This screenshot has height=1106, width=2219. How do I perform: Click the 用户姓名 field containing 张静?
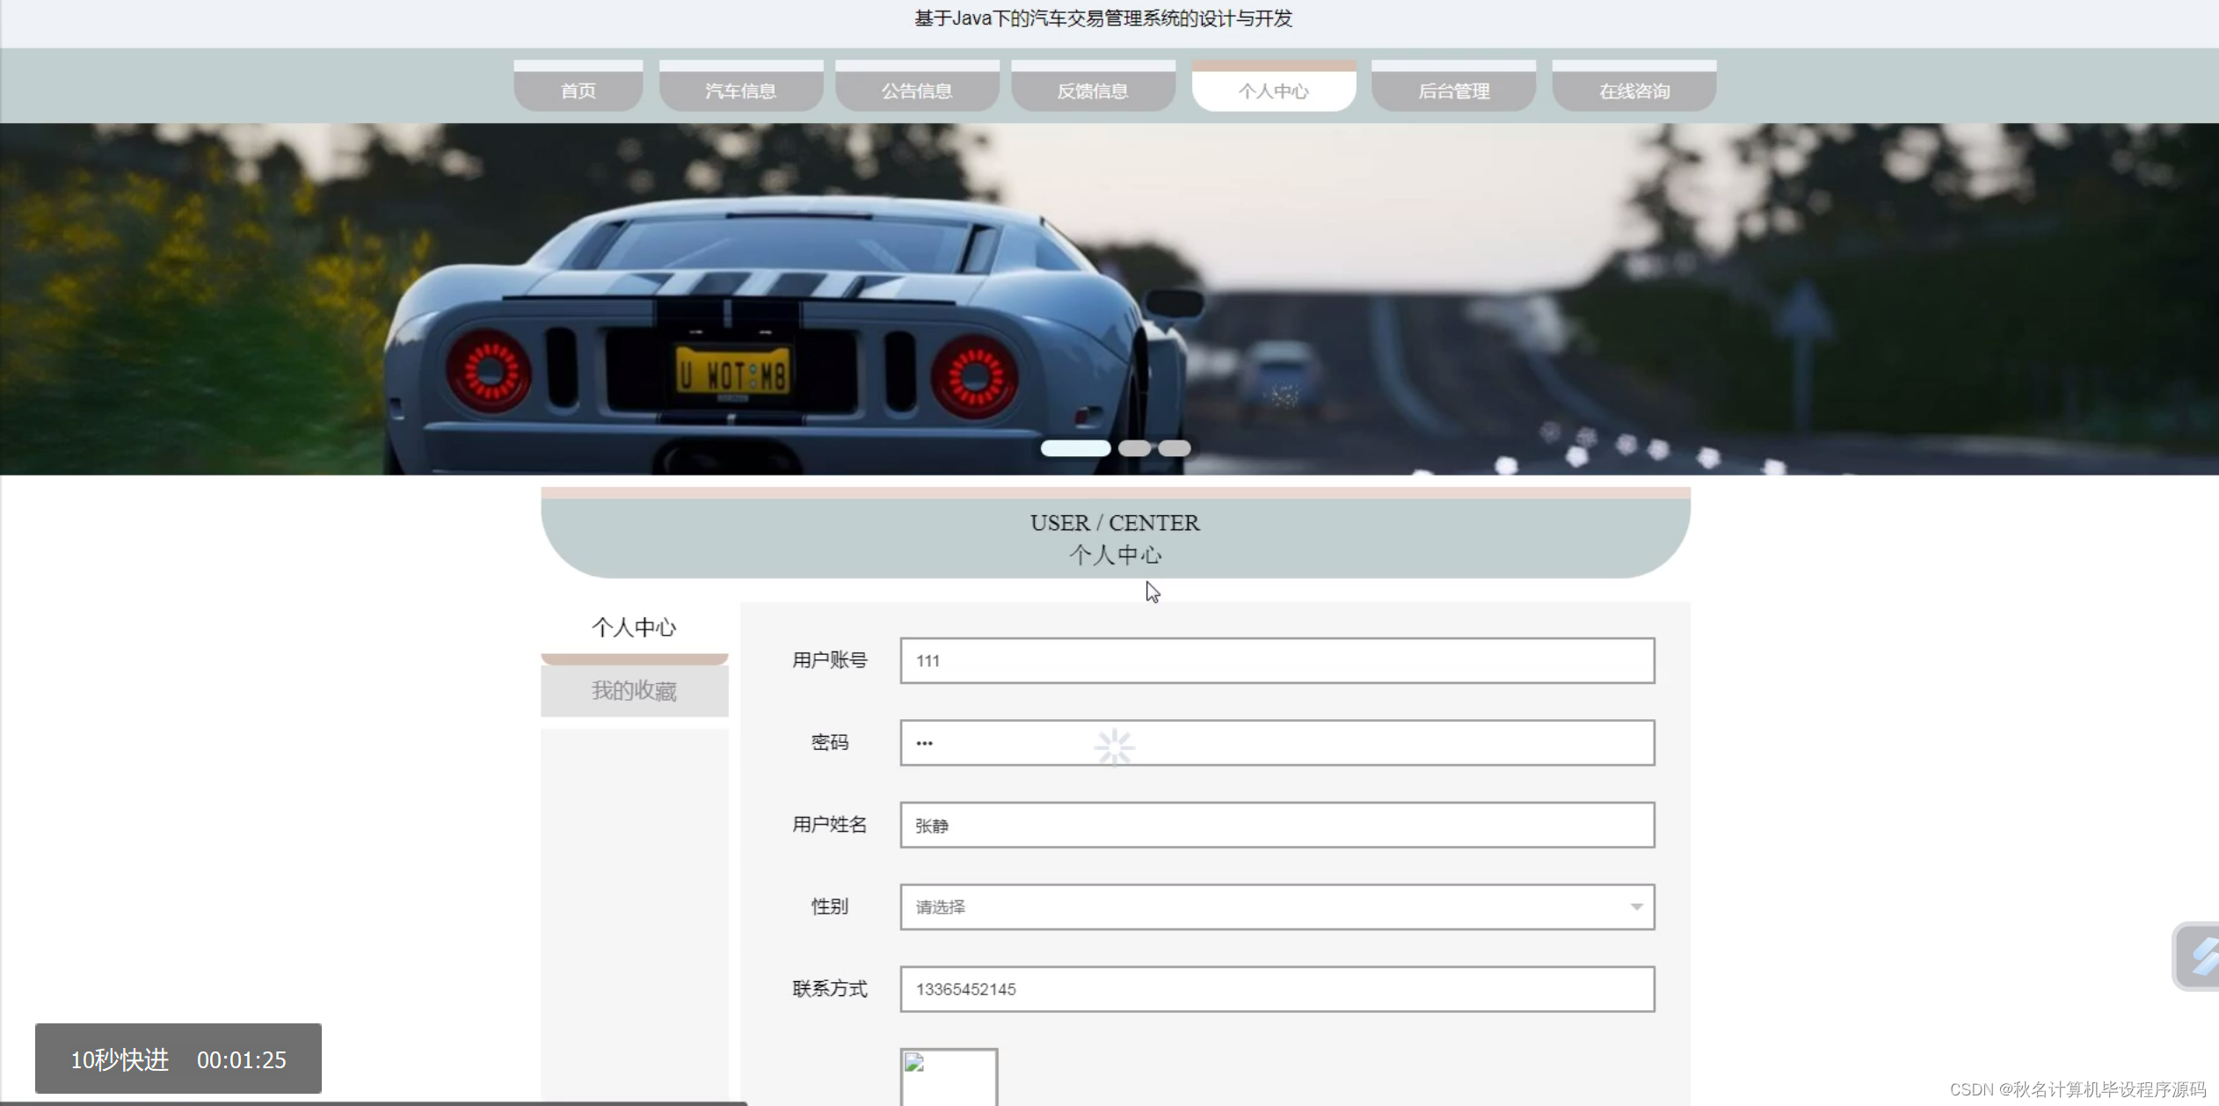click(1277, 825)
